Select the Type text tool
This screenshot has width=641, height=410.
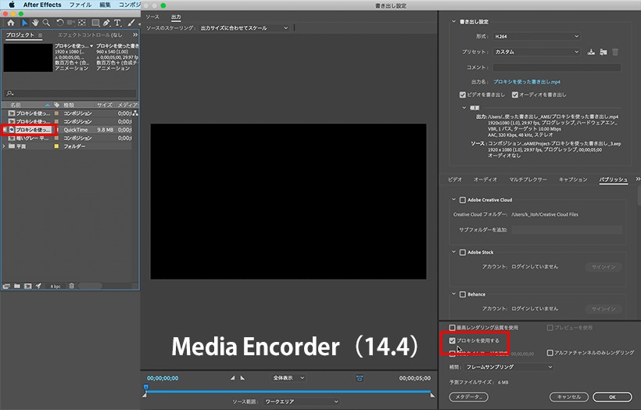(117, 23)
